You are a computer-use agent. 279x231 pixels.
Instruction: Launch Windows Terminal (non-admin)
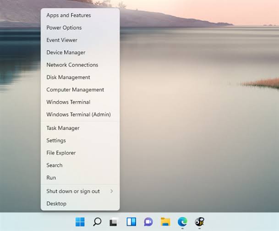[80, 102]
